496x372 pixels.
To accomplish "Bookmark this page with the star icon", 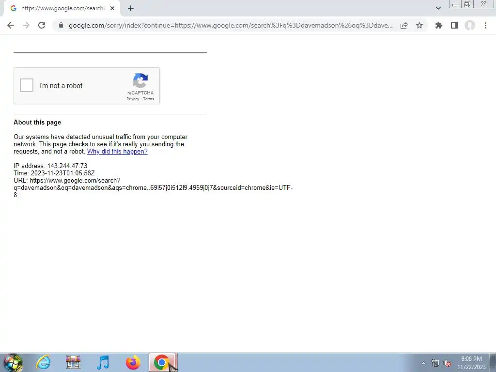I will [419, 25].
